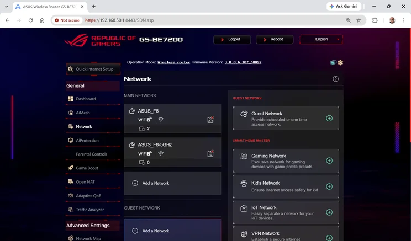Viewport: 411px width, 241px height.
Task: Add an IoT Network with plus
Action: (x=329, y=212)
